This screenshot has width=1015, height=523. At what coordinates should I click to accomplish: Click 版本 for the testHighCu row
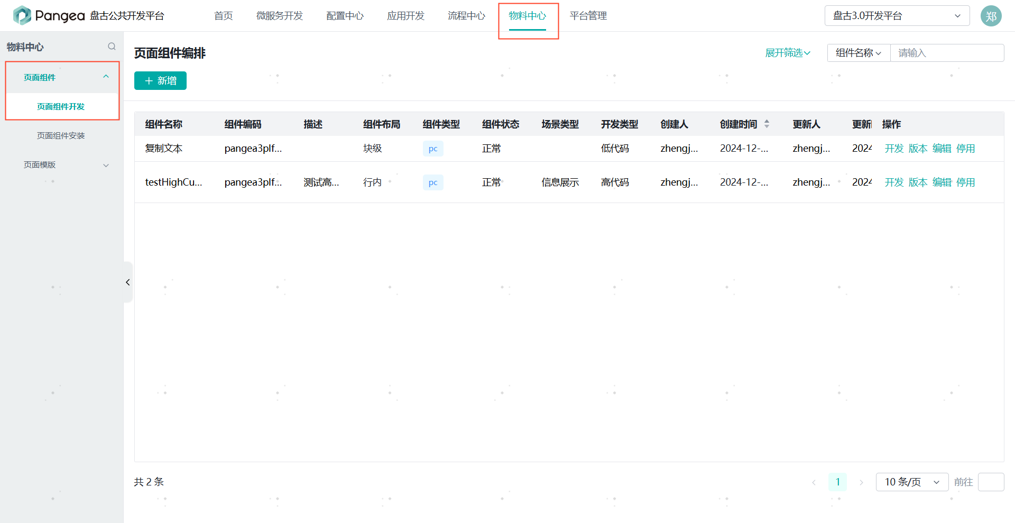(x=918, y=182)
